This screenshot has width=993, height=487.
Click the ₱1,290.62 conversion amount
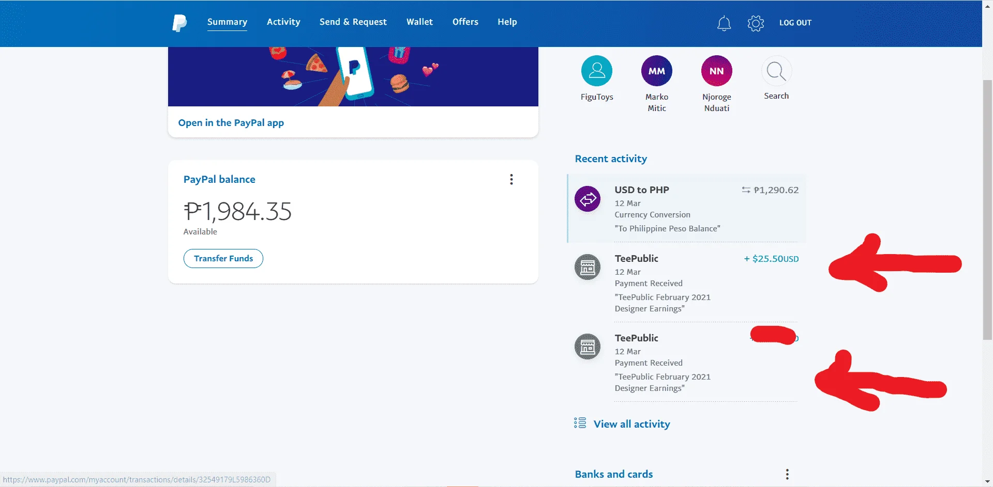pos(776,190)
